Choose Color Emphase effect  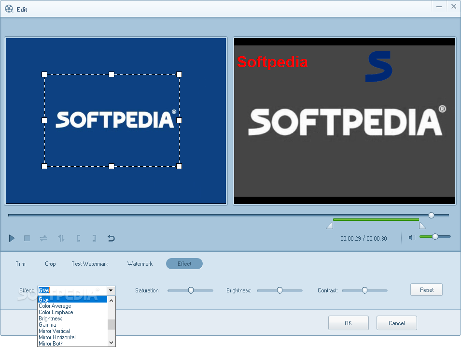point(72,312)
